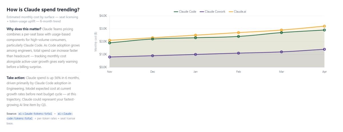Click the Claude Cowork data point for Mar
The width and height of the screenshot is (343, 132).
(x=282, y=52)
